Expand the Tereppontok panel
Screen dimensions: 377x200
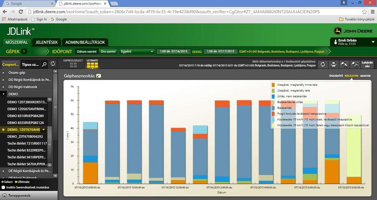(29, 196)
